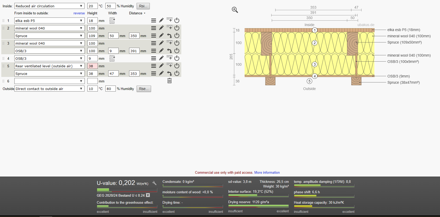Follow the More information link
The height and width of the screenshot is (217, 440).
(267, 172)
